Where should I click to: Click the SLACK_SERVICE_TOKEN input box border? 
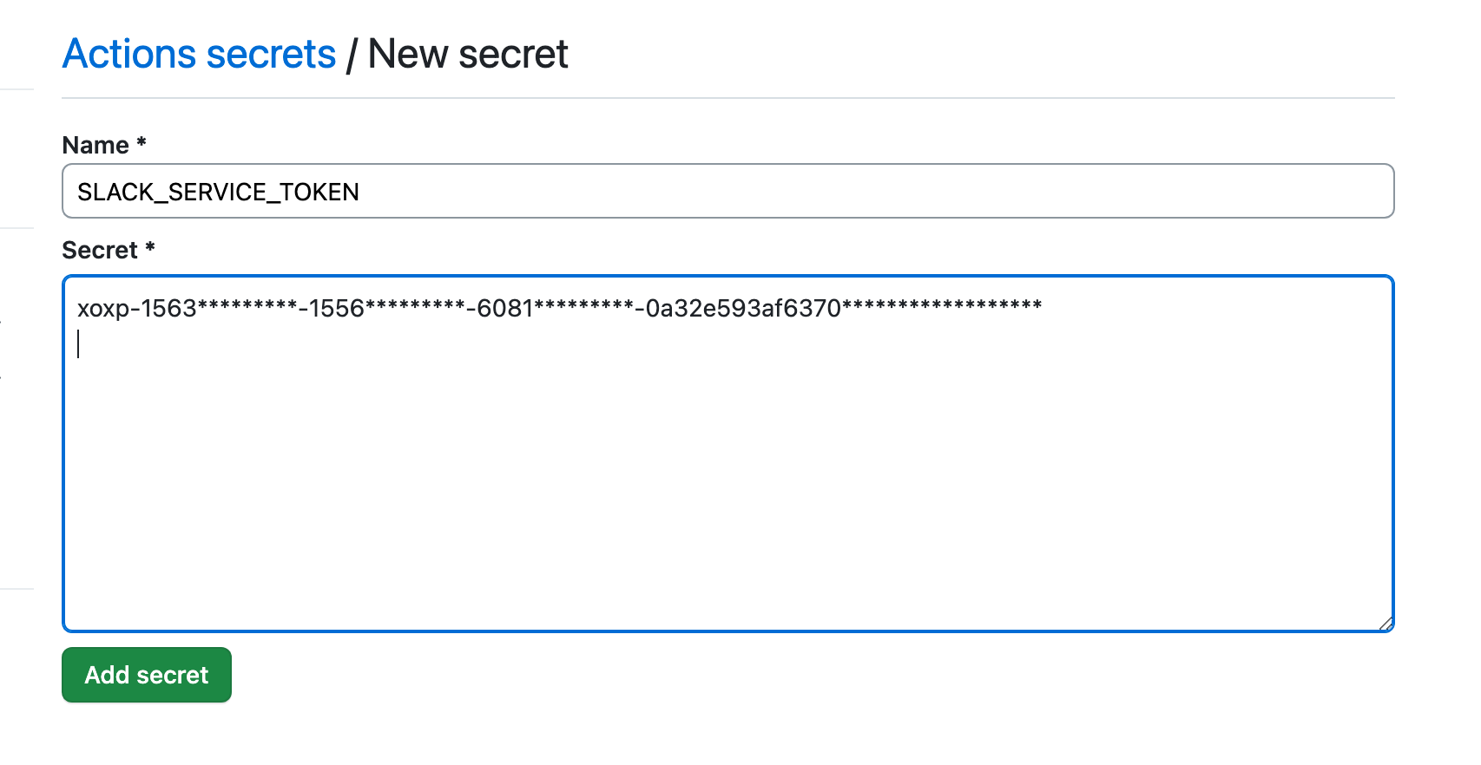727,167
